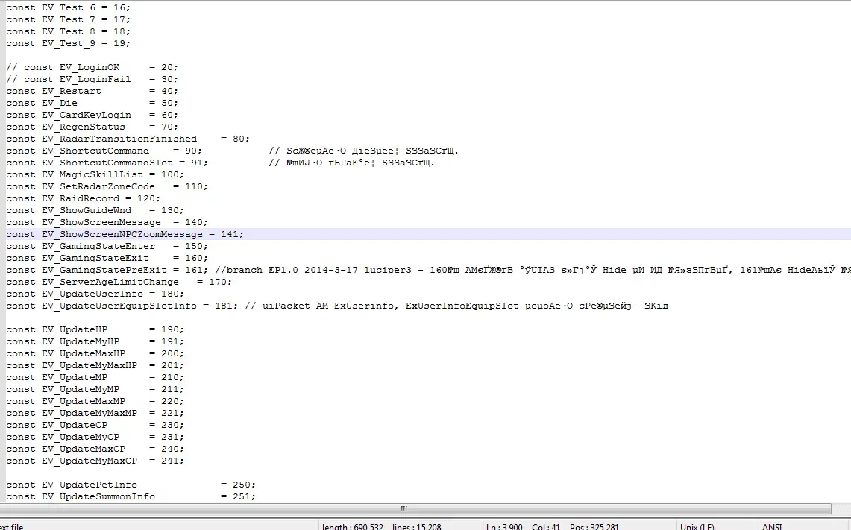Click the EV_UpdateMyCP = 231 line
The width and height of the screenshot is (851, 530).
click(95, 438)
